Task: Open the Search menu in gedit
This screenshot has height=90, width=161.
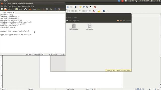Action: click(14, 6)
